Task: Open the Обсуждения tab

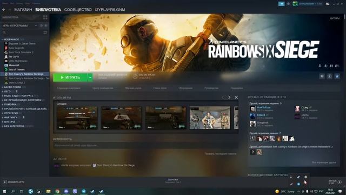Action: point(185,88)
